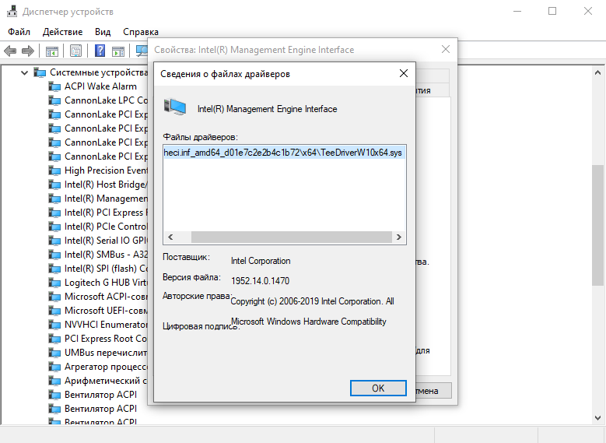Viewport: 606px width, 443px height.
Task: Click the left arrow of driver files scrollbar
Action: pyautogui.click(x=170, y=237)
